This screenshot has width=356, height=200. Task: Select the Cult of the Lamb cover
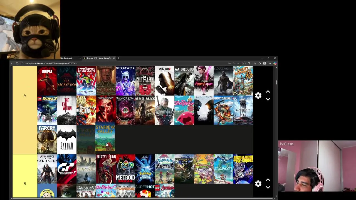pyautogui.click(x=145, y=81)
